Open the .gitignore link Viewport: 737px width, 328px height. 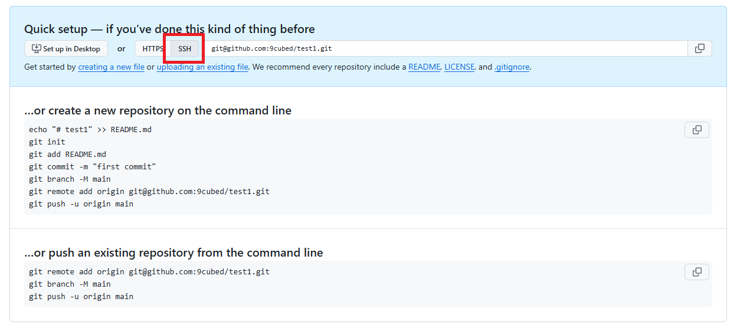512,67
